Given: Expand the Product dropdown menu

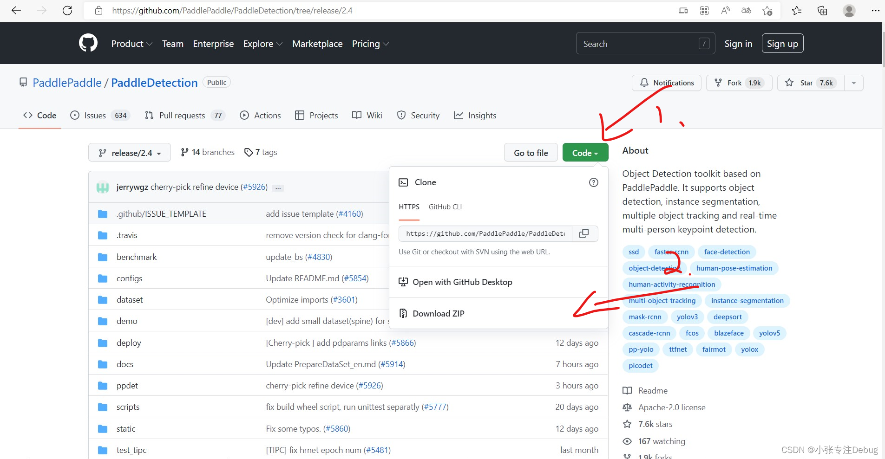Looking at the screenshot, I should point(131,44).
